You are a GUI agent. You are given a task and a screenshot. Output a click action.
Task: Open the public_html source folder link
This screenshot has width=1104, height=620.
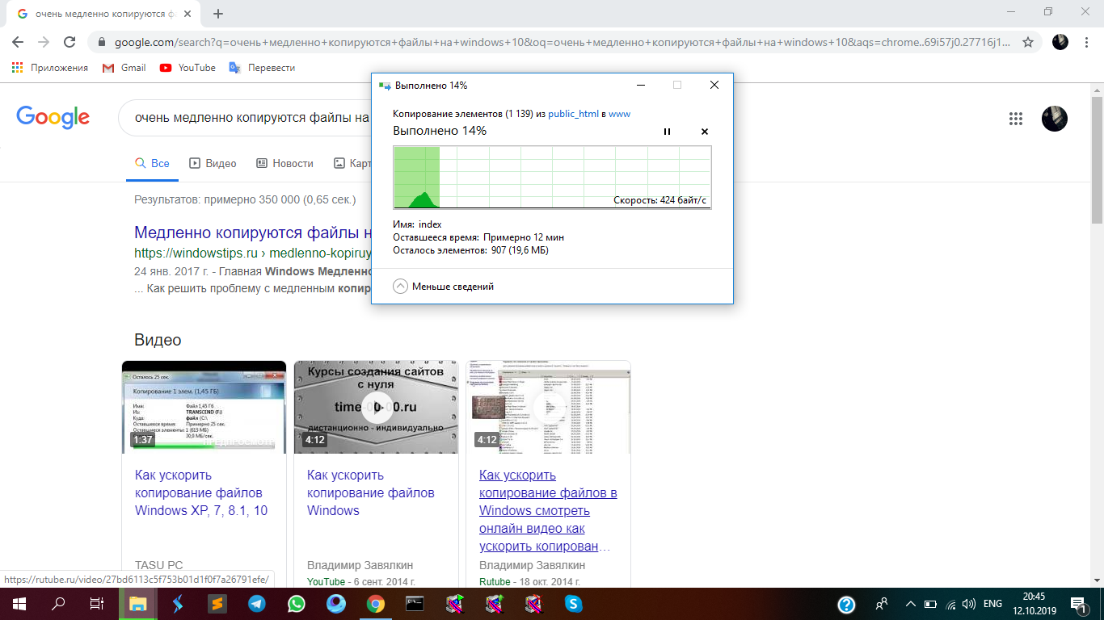click(x=573, y=114)
